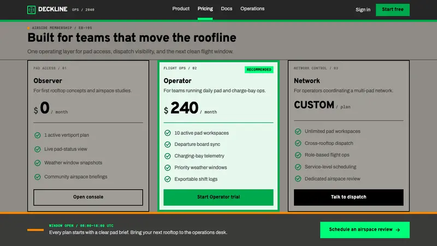Screen dimensions: 437x246
Task: Click the check icon beside Exportable shift logs
Action: point(168,179)
